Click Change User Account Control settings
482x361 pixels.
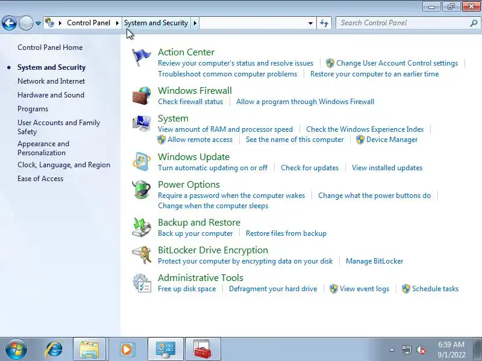(397, 63)
